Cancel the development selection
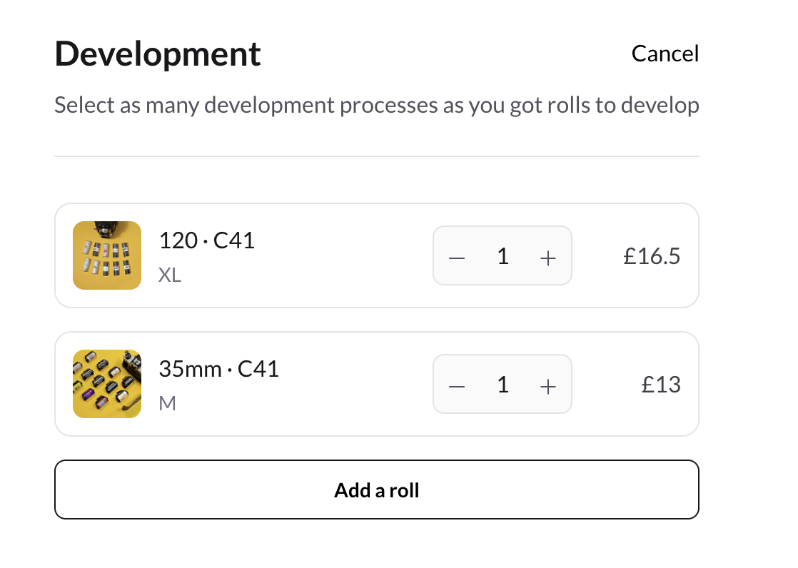798x568 pixels. click(665, 54)
